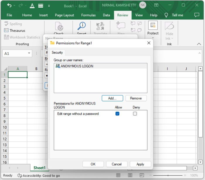The width and height of the screenshot is (205, 180).
Task: Click the Sheet1 worksheet tab
Action: [39, 168]
